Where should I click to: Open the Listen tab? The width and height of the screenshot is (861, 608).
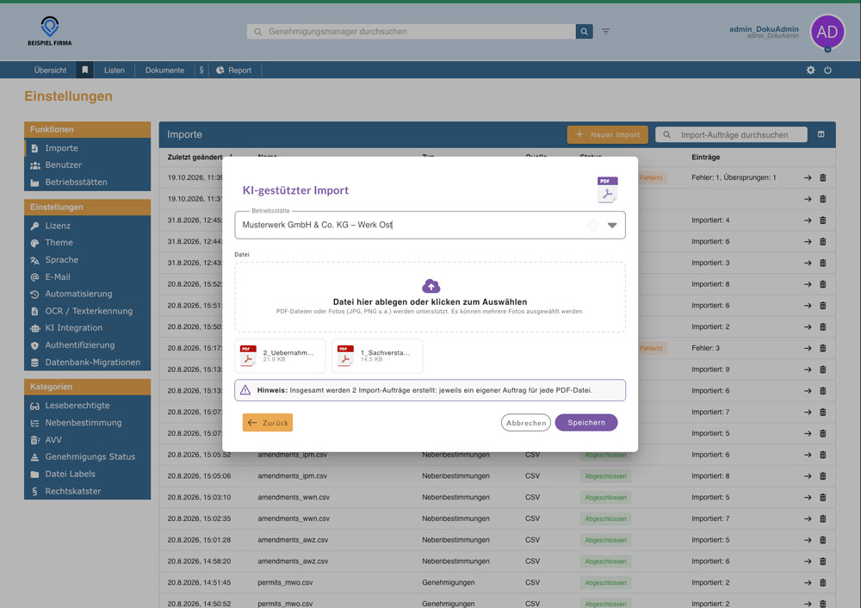[x=115, y=71]
